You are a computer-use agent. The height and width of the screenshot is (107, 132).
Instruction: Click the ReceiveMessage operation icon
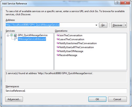pos(58,55)
